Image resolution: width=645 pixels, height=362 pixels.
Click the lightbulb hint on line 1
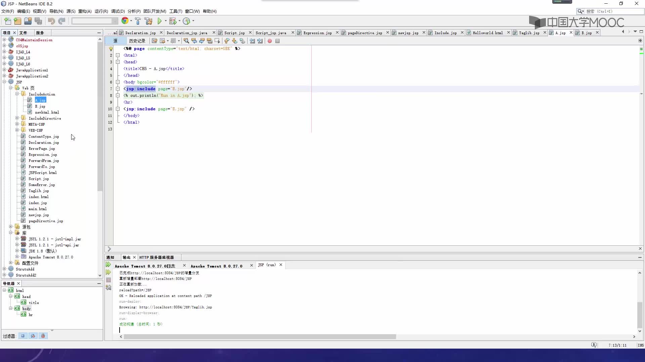point(111,49)
